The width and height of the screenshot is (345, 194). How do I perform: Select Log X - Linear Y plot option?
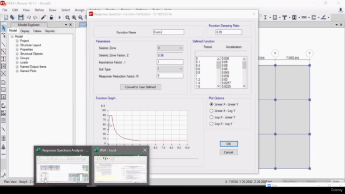(211, 117)
